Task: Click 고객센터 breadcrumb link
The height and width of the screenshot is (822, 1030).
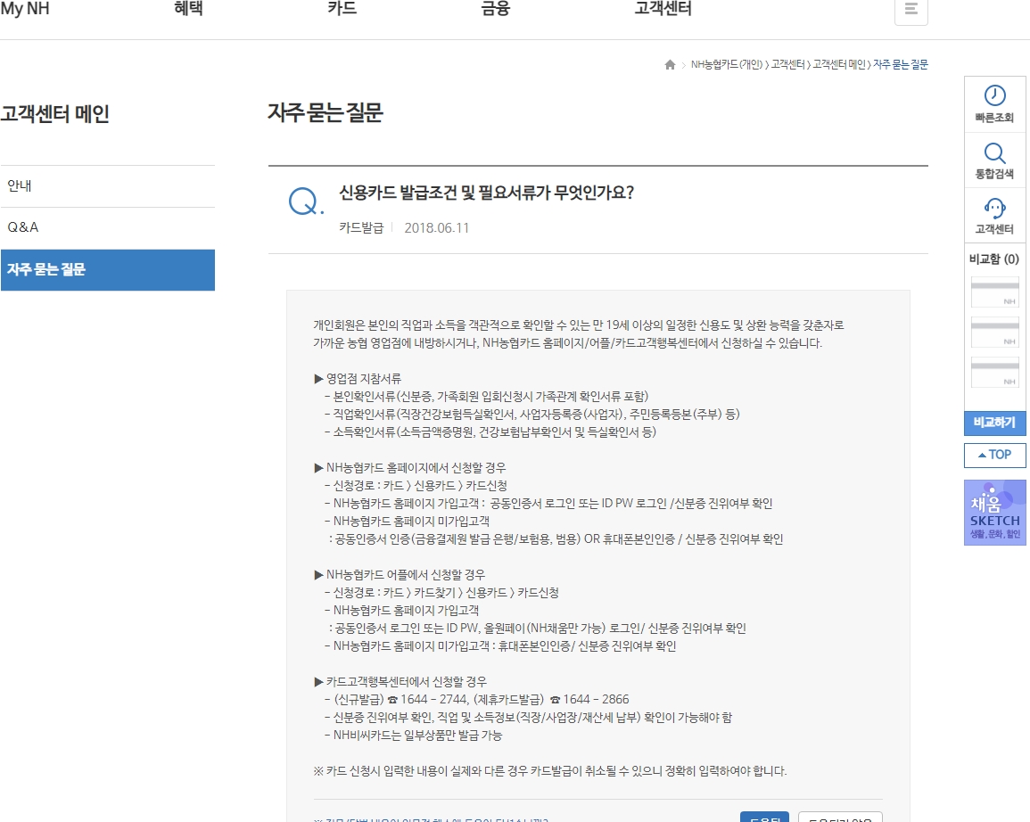Action: point(787,64)
